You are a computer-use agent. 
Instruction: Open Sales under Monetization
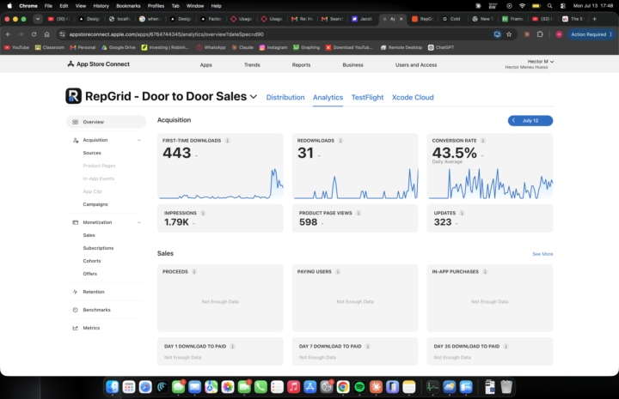pyautogui.click(x=89, y=235)
